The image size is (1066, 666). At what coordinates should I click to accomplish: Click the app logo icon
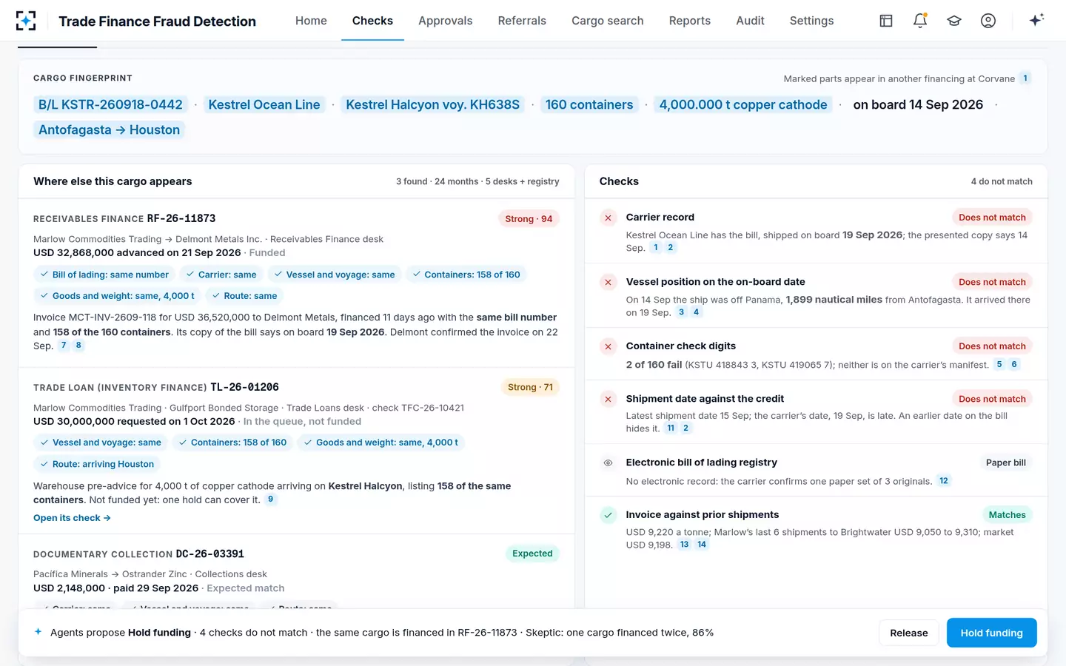[x=26, y=21]
